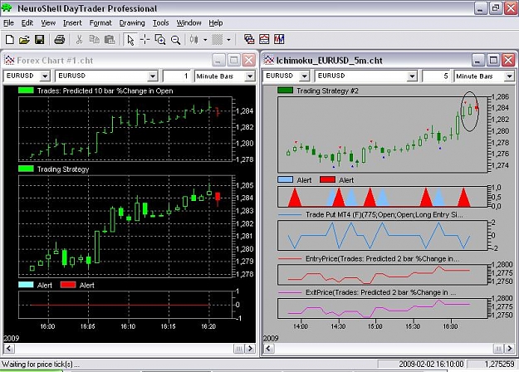This screenshot has width=519, height=372.
Task: Close the Ichimoku_EURUSD_5m chart window
Action: pyautogui.click(x=508, y=61)
